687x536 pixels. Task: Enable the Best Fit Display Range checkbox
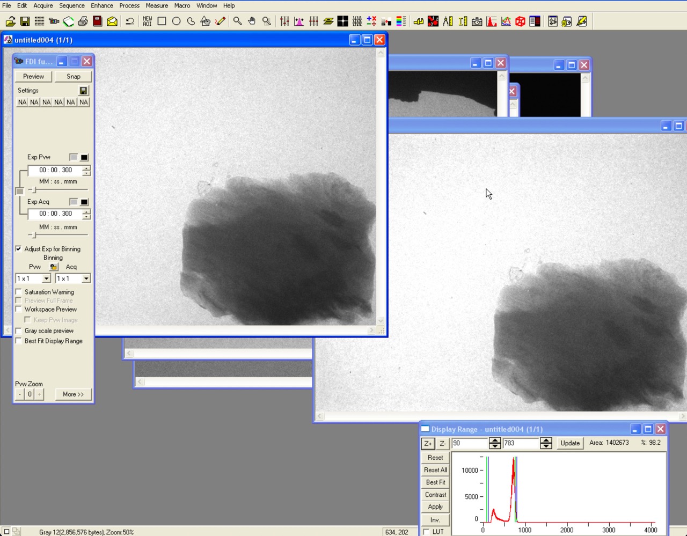click(x=19, y=341)
